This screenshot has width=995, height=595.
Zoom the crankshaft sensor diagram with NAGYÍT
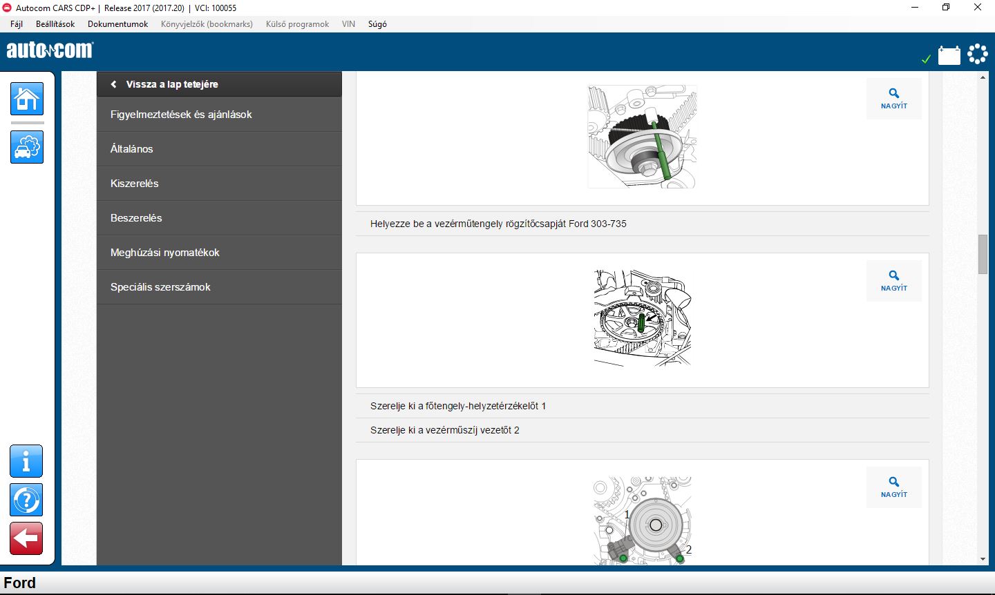pos(893,487)
